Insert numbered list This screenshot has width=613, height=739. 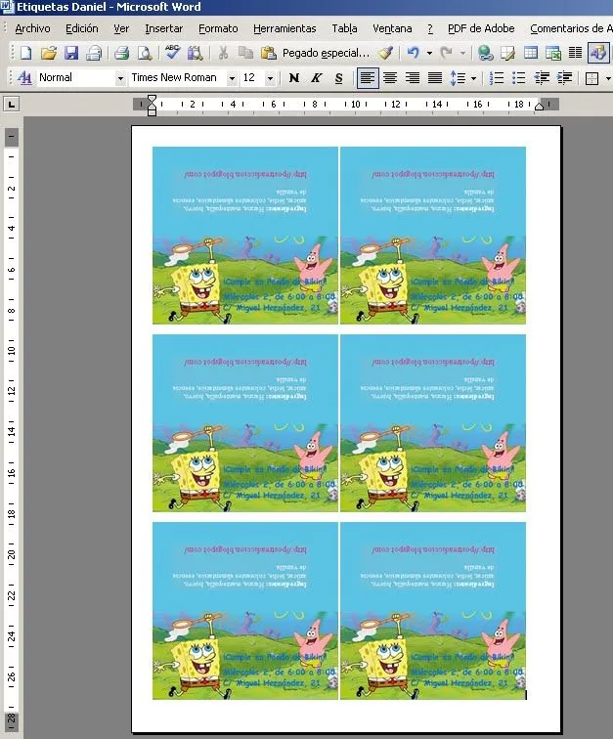(x=496, y=78)
